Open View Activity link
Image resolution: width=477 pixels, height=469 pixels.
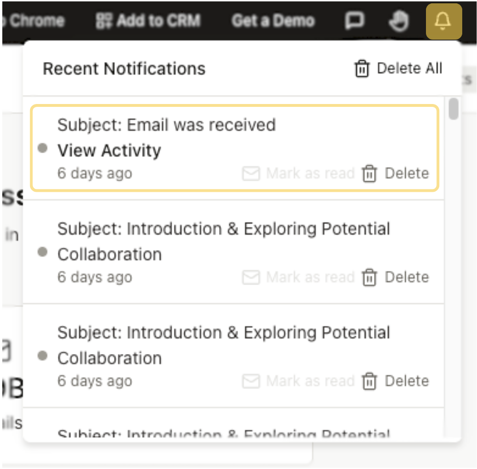[x=109, y=151]
